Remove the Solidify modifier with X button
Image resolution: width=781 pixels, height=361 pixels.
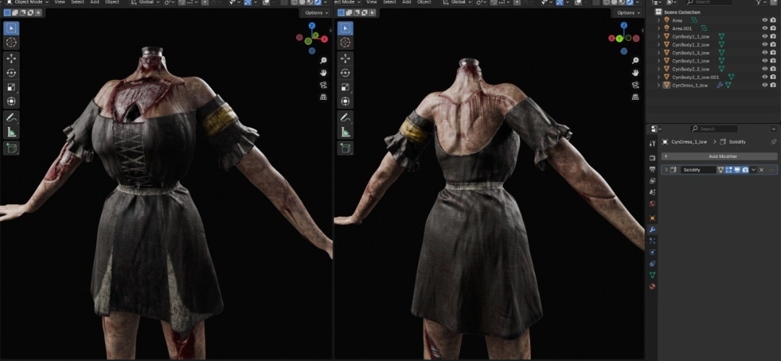pos(761,170)
